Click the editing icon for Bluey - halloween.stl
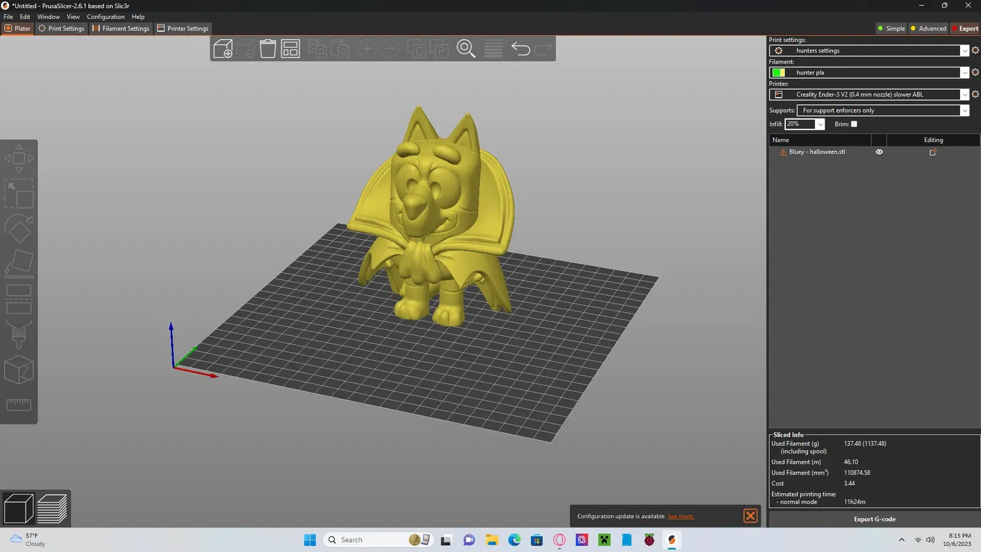Viewport: 981px width, 552px height. coord(933,152)
